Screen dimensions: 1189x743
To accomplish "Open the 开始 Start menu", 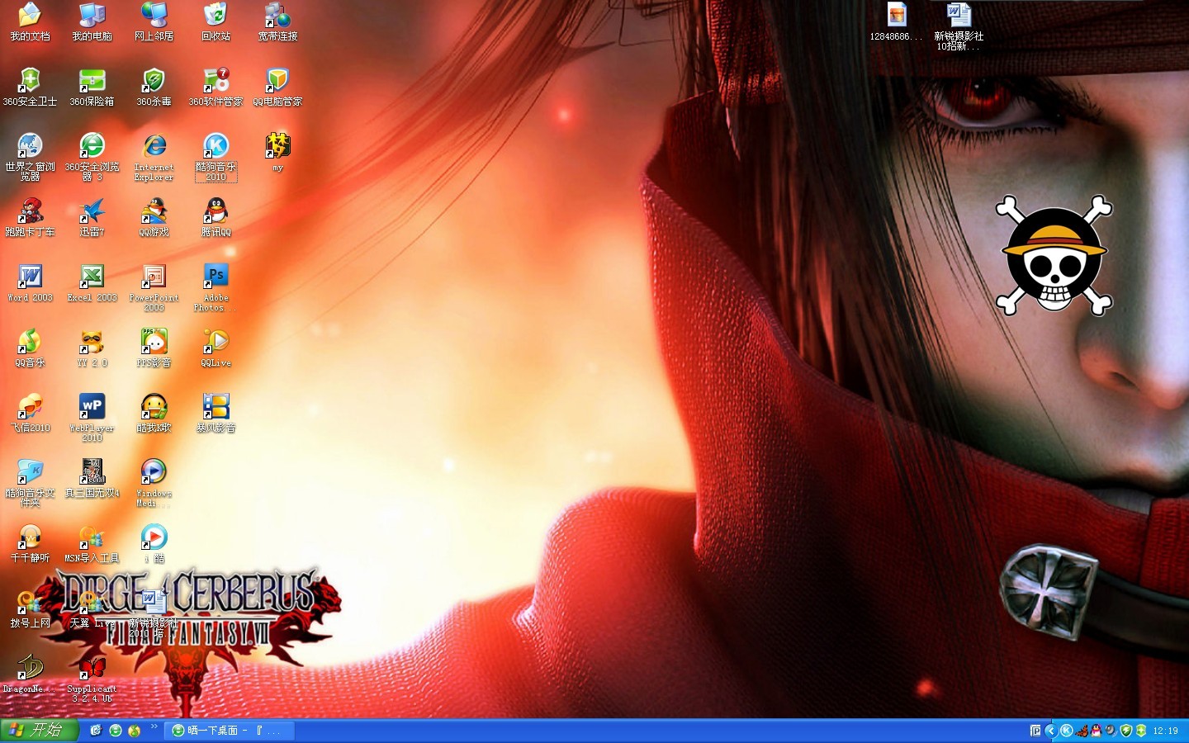I will [x=39, y=730].
